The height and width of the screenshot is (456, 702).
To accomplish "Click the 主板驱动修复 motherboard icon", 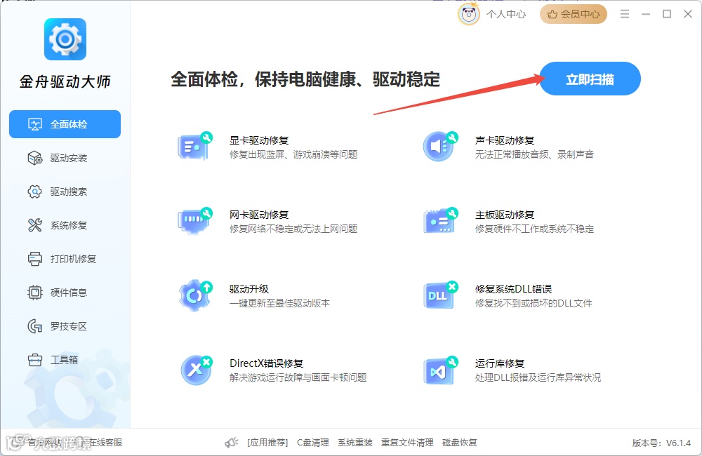I will click(441, 220).
